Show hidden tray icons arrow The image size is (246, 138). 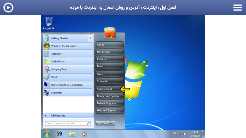click(x=180, y=134)
